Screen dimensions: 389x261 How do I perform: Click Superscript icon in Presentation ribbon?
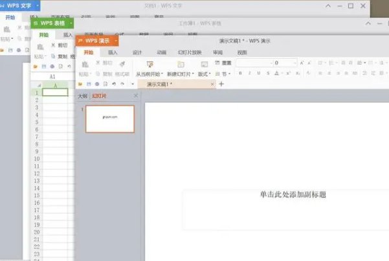tap(288, 73)
